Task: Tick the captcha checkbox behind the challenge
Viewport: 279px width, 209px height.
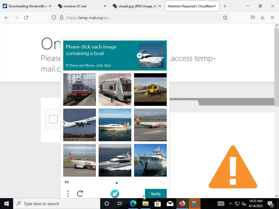Action: click(x=53, y=119)
